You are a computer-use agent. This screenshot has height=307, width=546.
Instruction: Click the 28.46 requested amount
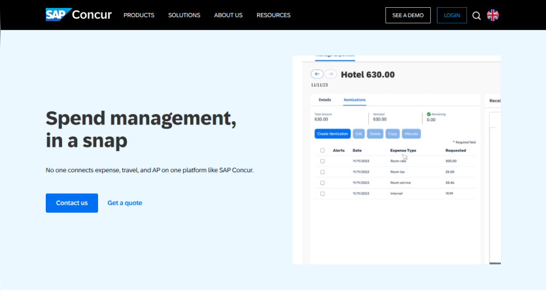tap(450, 183)
